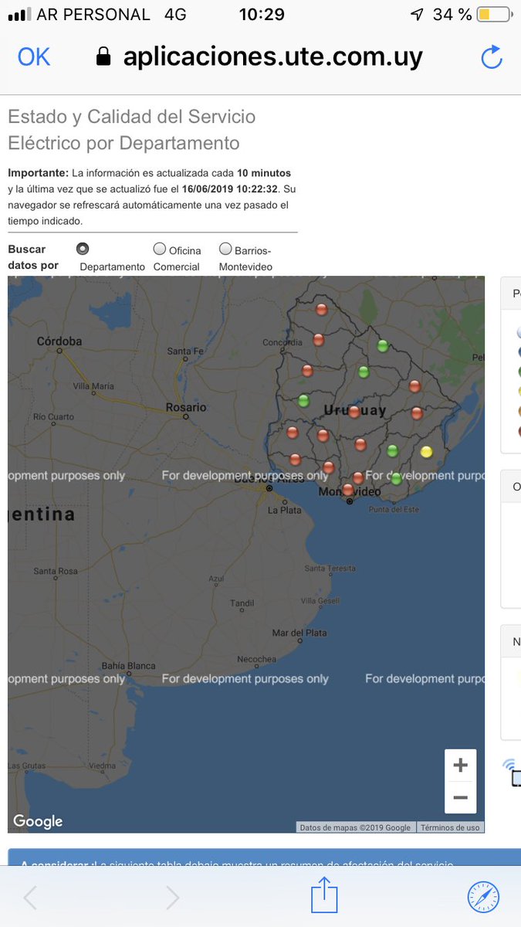521x927 pixels.
Task: Select the Oficina Comercial radio button
Action: pos(160,249)
